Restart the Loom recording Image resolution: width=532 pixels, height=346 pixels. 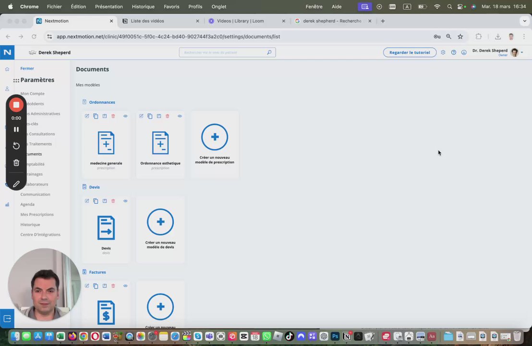(16, 146)
